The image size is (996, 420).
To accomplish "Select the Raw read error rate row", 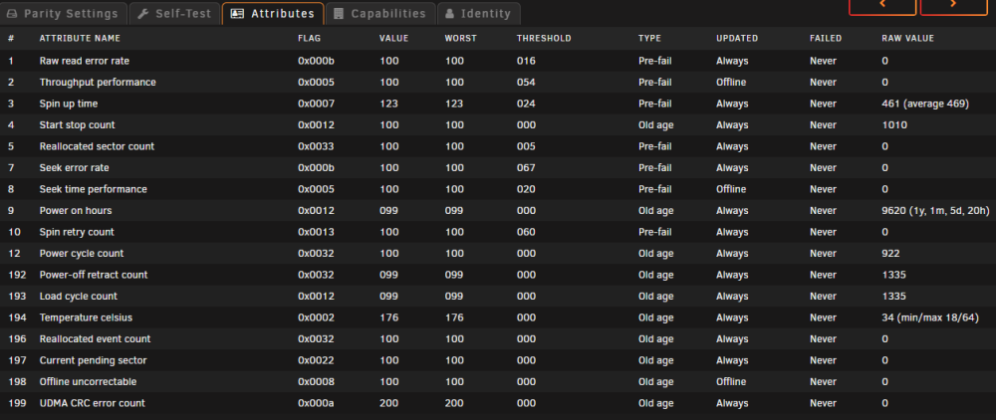I will [x=498, y=61].
